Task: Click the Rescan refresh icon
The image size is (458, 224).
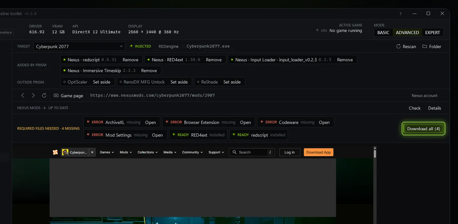Action: tap(398, 46)
